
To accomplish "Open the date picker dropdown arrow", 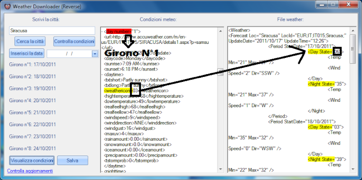I will (x=95, y=54).
